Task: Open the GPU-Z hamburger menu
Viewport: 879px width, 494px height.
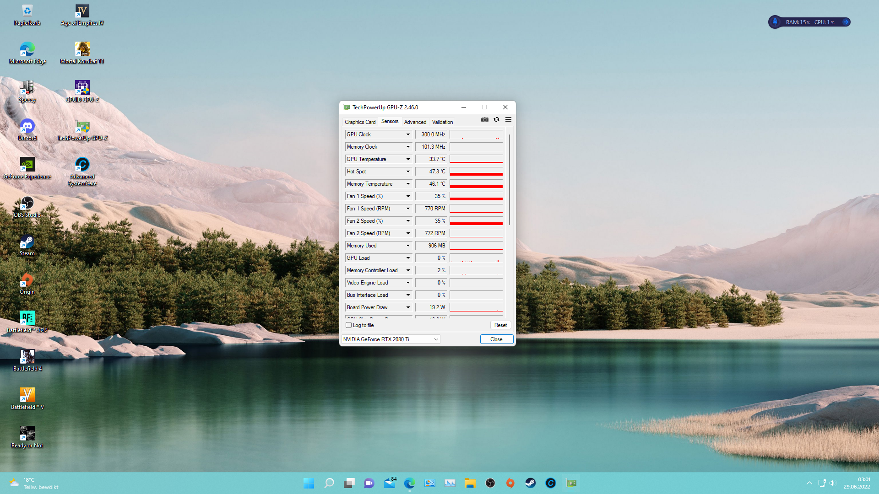Action: pos(508,120)
